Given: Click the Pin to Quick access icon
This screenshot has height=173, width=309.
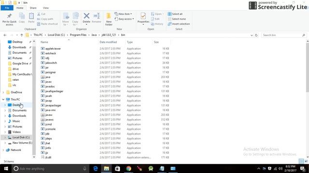Looking at the screenshot, I should coord(9,16).
